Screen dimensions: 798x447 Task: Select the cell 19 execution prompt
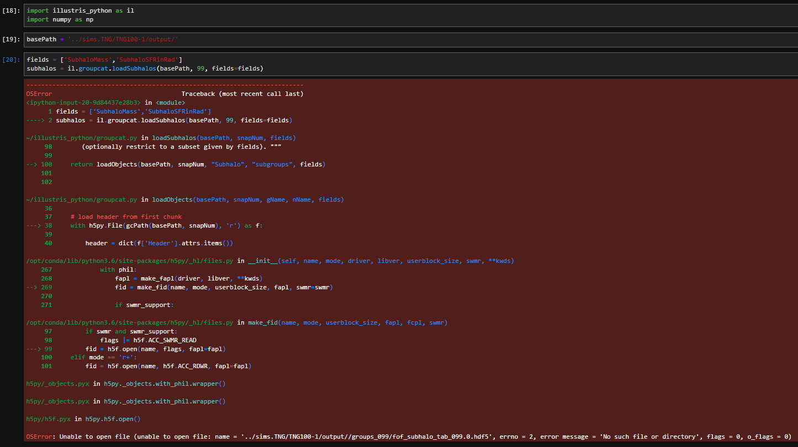pyautogui.click(x=11, y=40)
